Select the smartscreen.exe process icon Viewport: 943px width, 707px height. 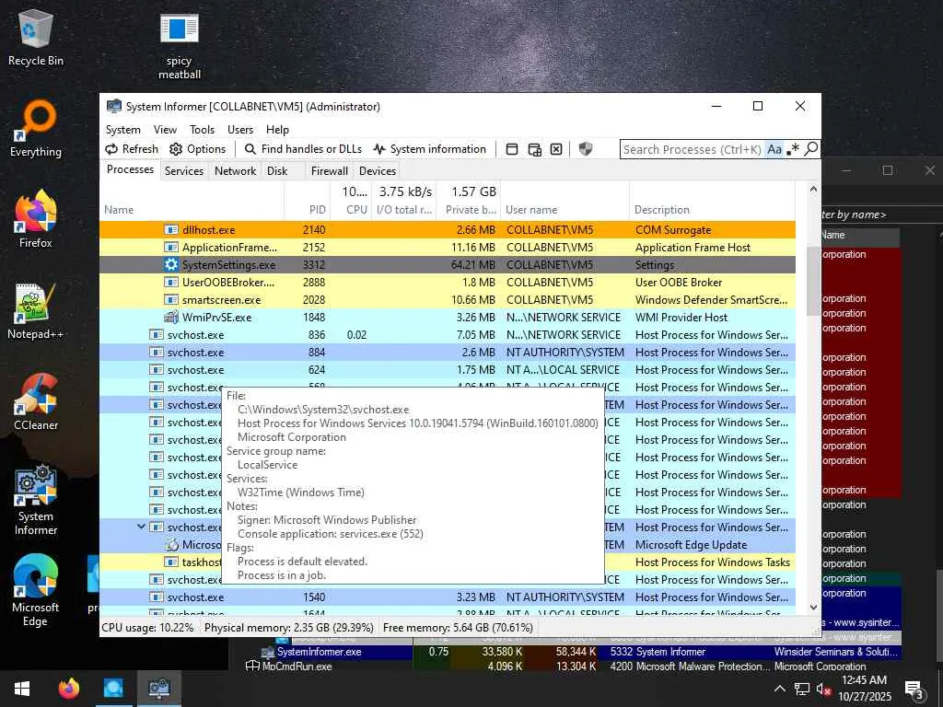(171, 299)
